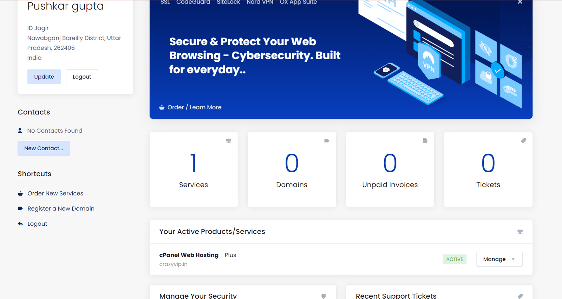Add a contact with New Contact button
The height and width of the screenshot is (299, 562).
44,148
